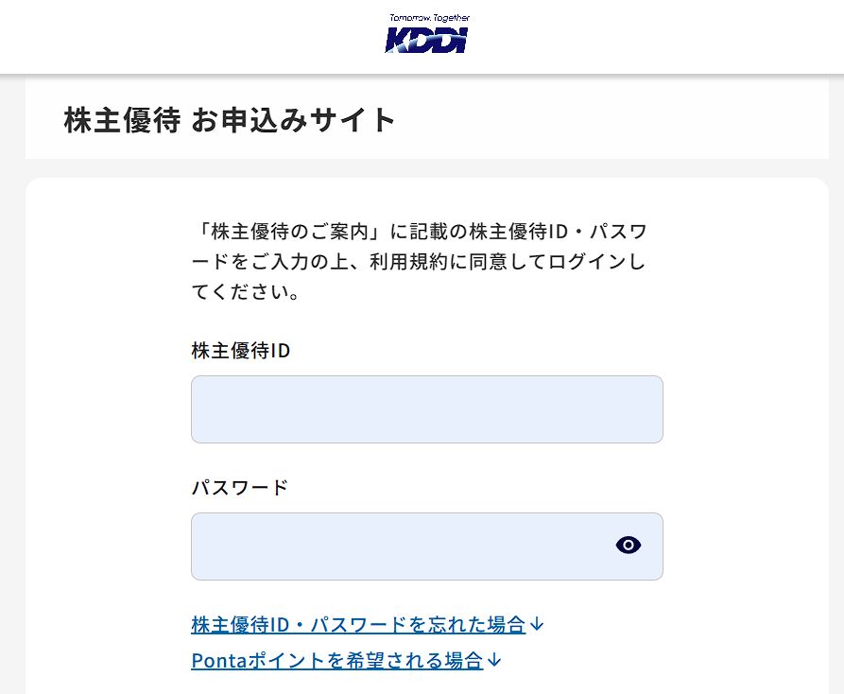Screen dimensions: 844x694
Task: Click お申込みサイト in the page title
Action: tap(293, 120)
